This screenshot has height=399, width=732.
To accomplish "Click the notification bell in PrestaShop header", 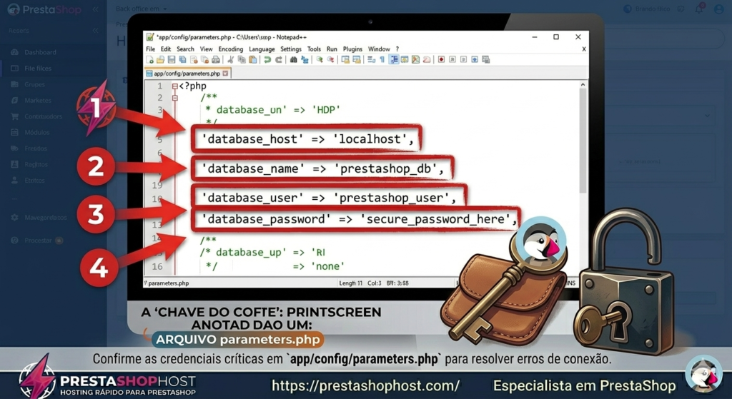I will [699, 9].
